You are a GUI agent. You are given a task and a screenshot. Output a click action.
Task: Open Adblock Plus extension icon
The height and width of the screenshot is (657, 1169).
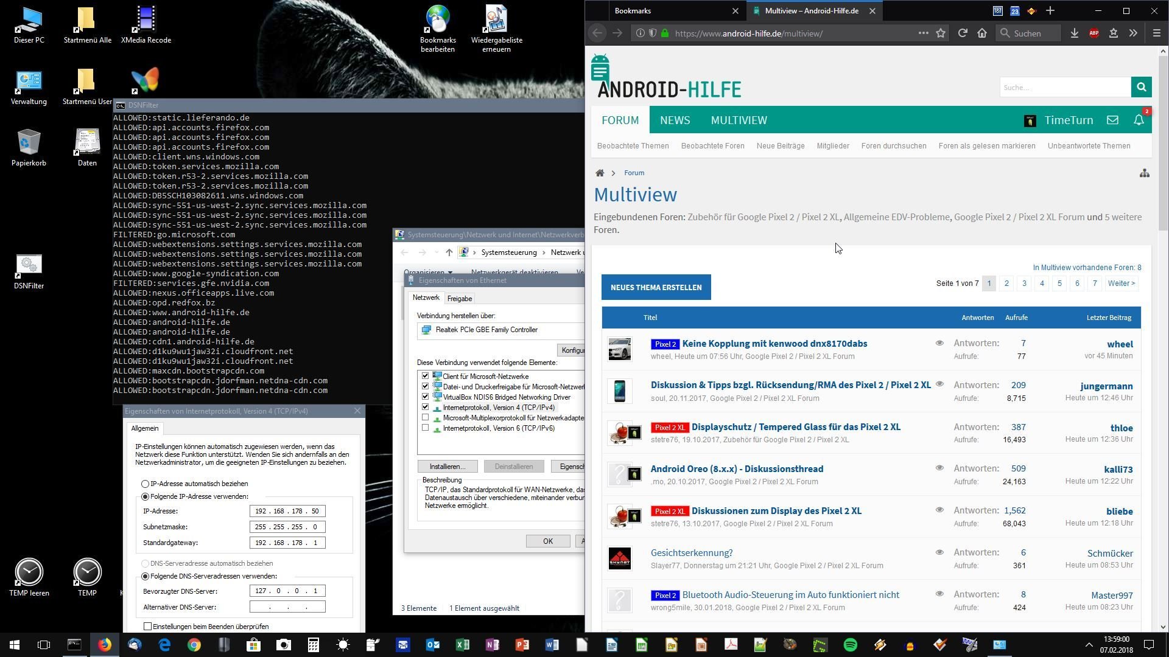point(1094,33)
